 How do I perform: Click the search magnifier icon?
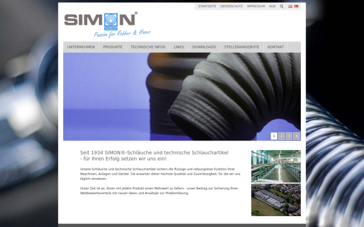pos(281,7)
